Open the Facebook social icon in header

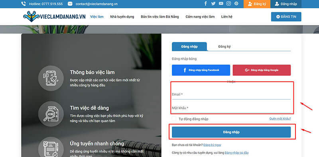click(x=206, y=4)
